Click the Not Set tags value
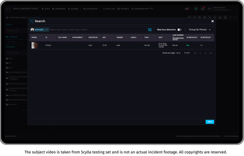Screen dimensions: 244x156 click(x=147, y=45)
